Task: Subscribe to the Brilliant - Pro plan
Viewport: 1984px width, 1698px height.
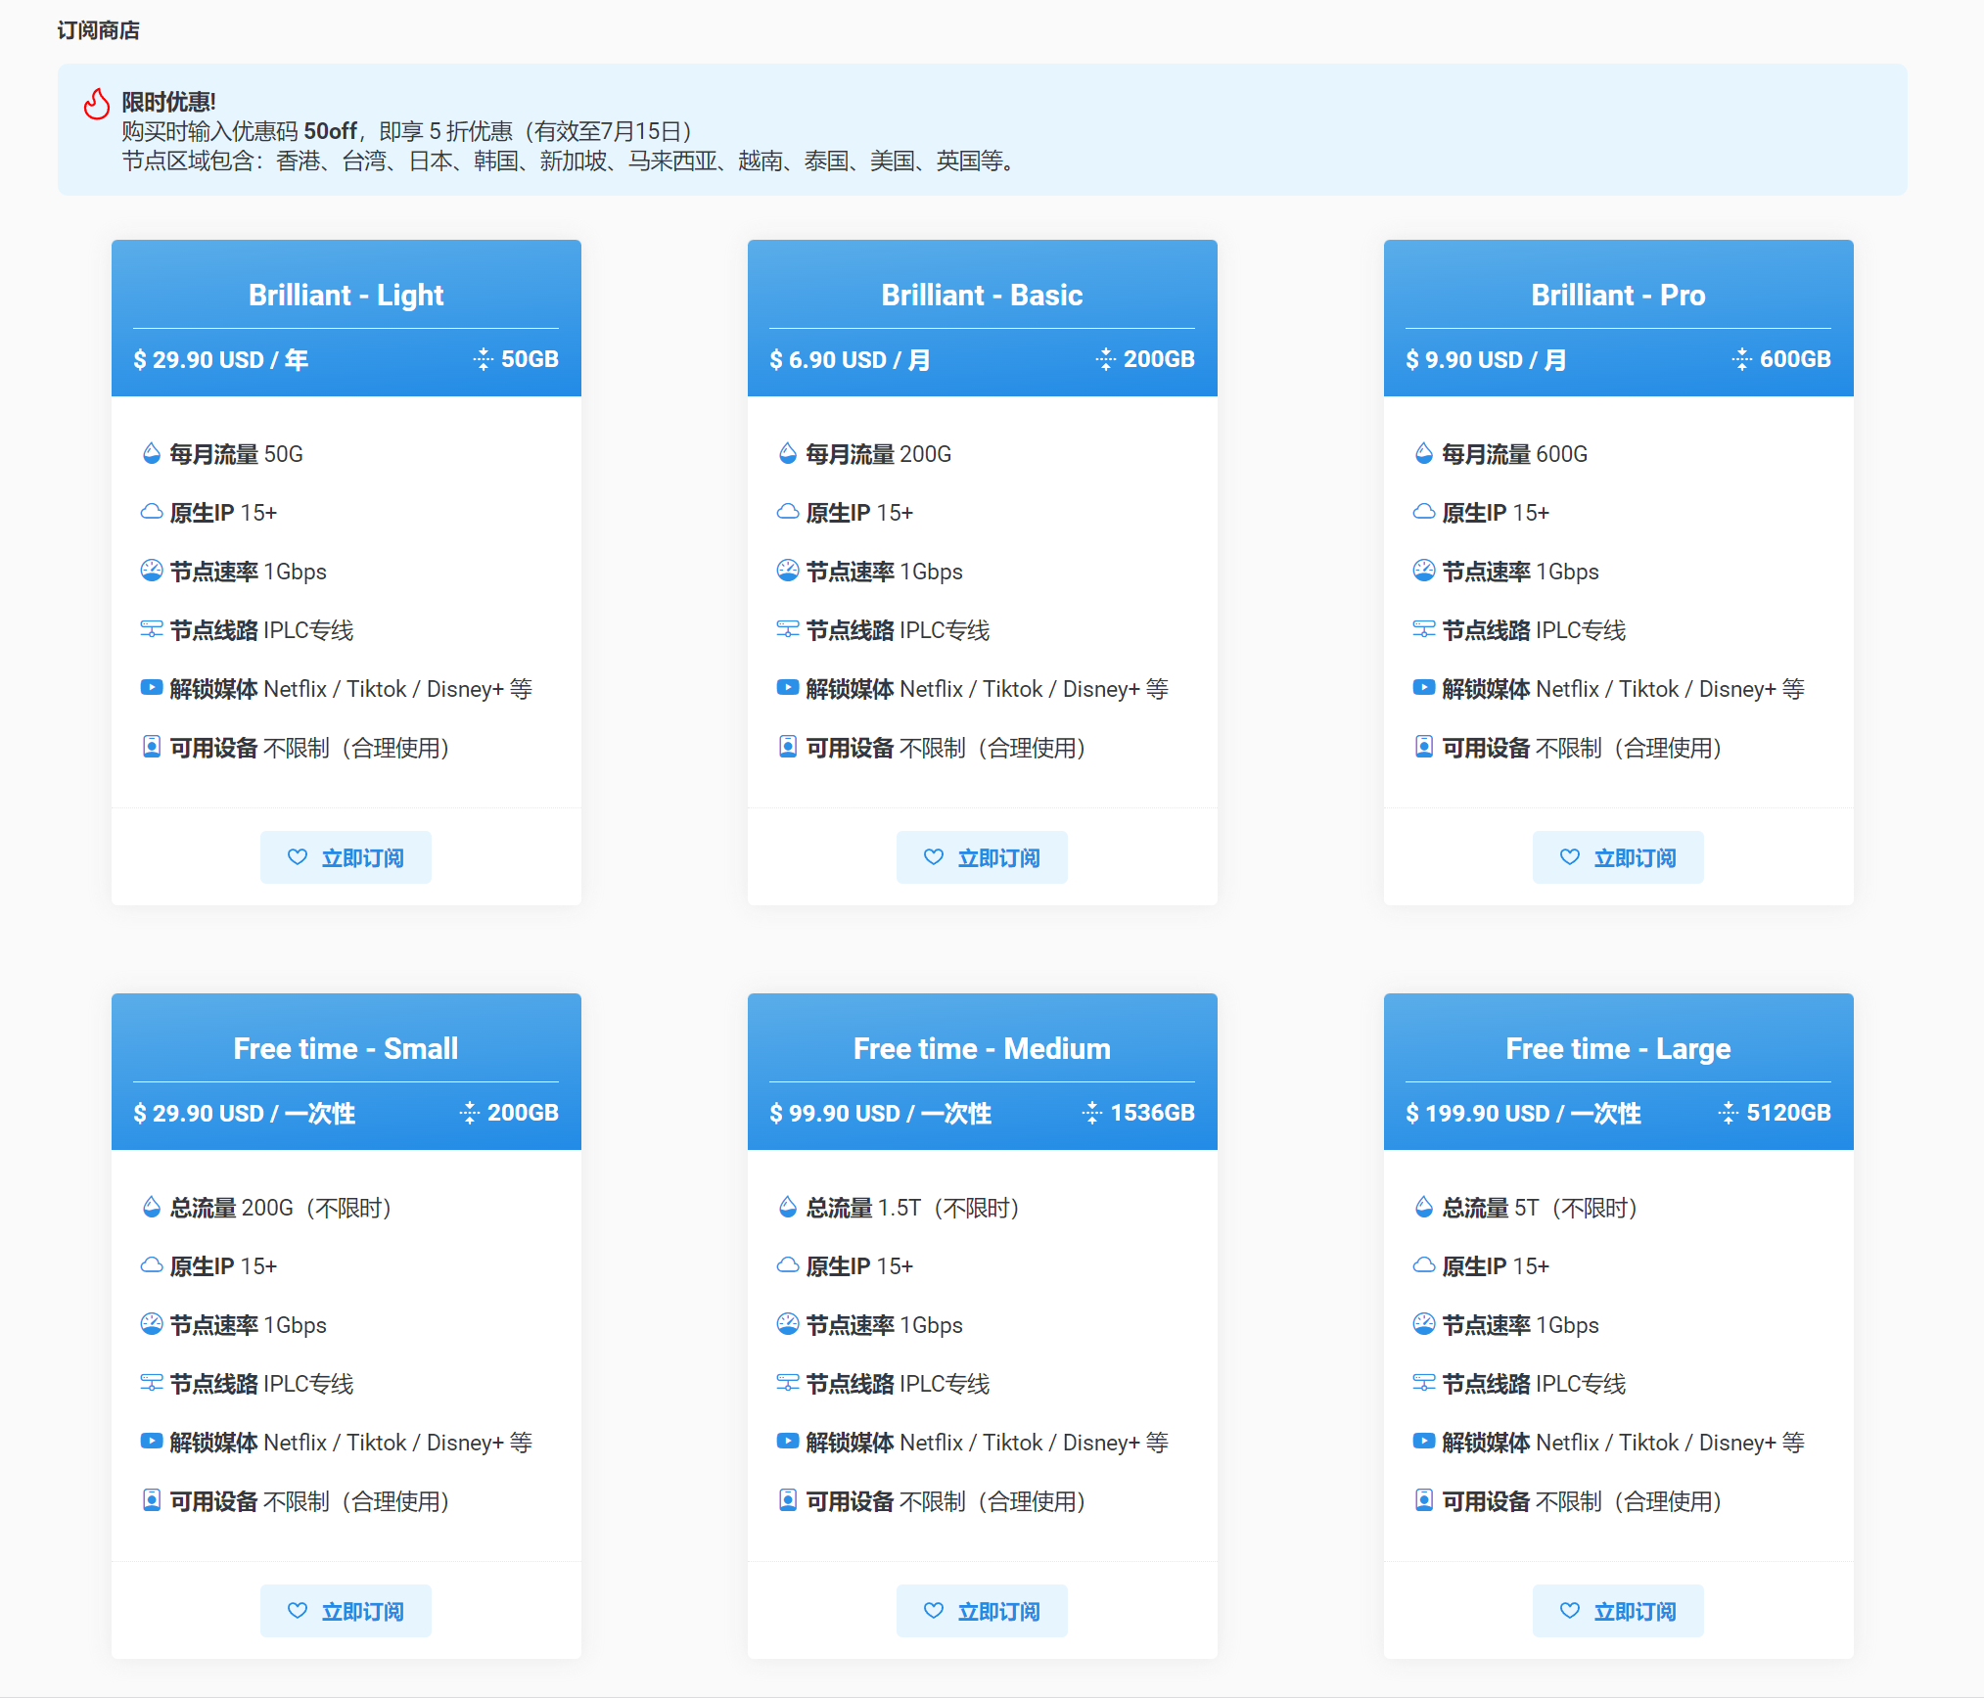Action: click(1618, 857)
